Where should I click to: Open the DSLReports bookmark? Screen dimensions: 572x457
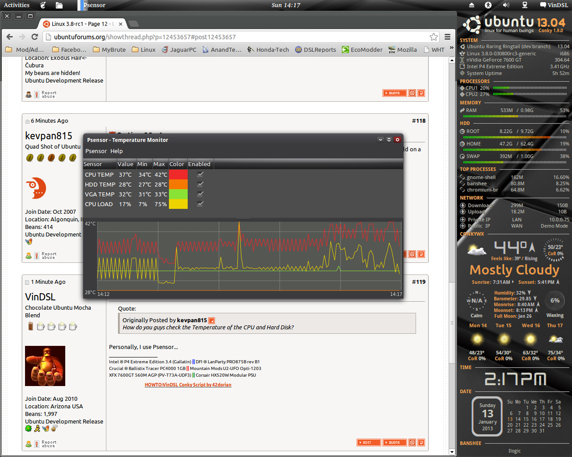(315, 50)
